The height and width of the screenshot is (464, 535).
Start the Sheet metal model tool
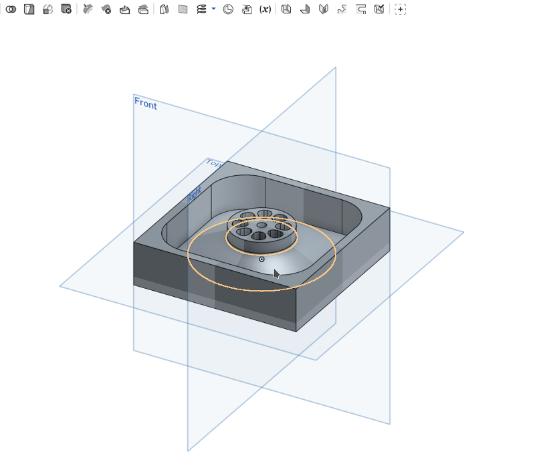pyautogui.click(x=286, y=9)
